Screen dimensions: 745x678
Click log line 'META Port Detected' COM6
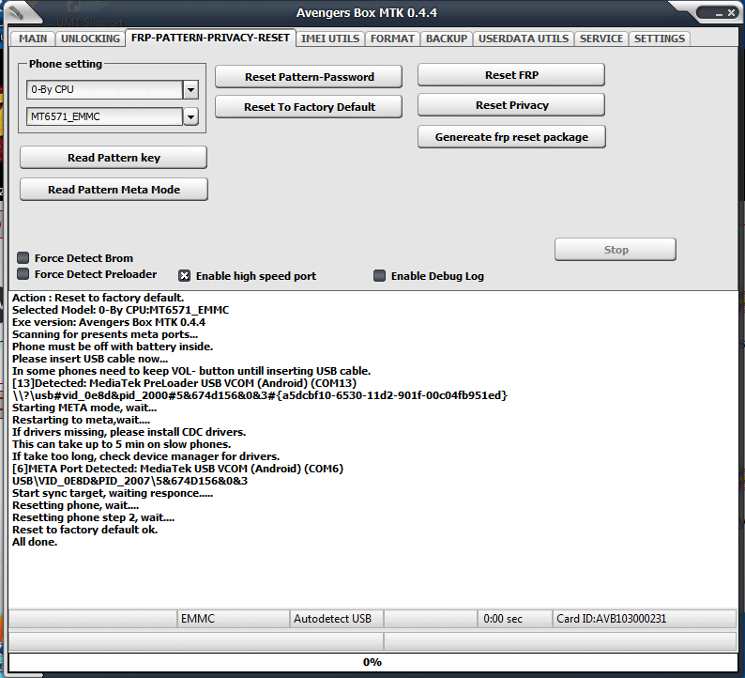pyautogui.click(x=177, y=469)
